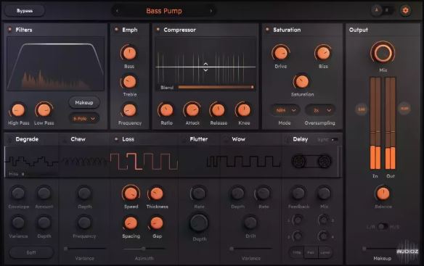Open settings with the orange gear icon
Image resolution: width=424 pixels, height=266 pixels.
405,11
